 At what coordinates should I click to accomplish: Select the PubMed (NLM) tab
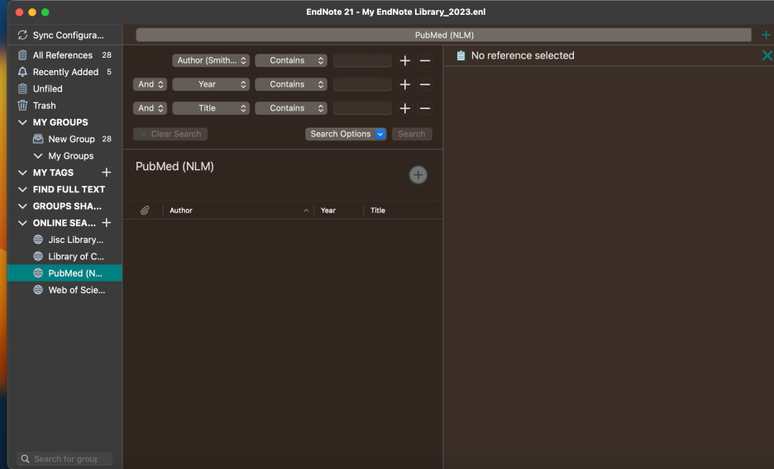pos(444,35)
